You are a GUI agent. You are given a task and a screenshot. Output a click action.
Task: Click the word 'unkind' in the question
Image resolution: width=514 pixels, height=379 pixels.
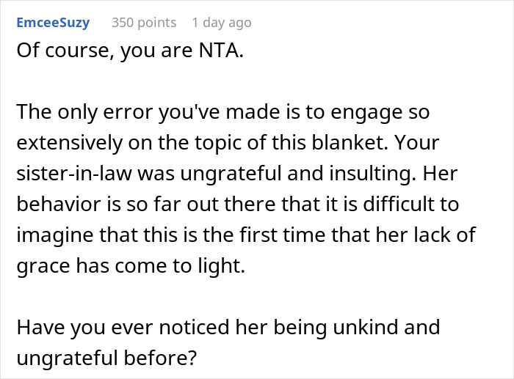[x=366, y=327]
